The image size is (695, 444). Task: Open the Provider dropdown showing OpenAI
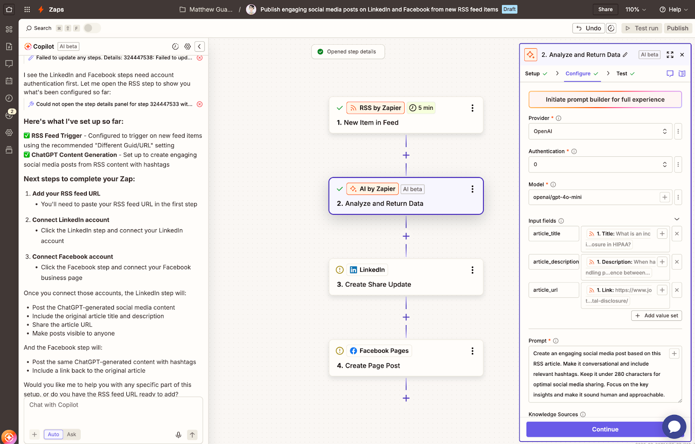click(x=600, y=131)
